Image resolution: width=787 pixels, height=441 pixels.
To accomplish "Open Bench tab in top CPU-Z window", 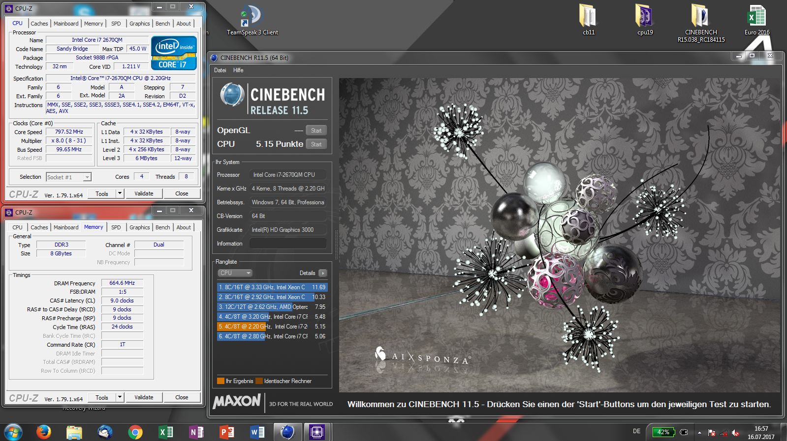I will click(x=162, y=24).
